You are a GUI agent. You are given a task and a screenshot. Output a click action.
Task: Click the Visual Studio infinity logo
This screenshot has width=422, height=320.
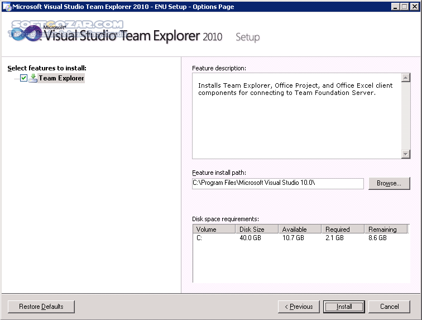coord(26,34)
